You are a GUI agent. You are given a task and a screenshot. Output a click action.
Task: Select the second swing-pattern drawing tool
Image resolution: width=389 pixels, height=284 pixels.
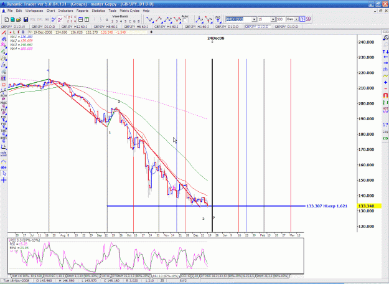tap(159, 19)
